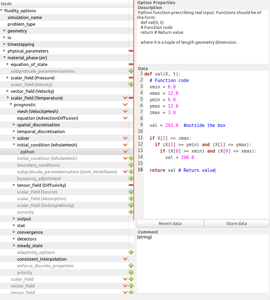Expand the detectors node
Viewport: 270px width, 300px height.
pos(14,238)
